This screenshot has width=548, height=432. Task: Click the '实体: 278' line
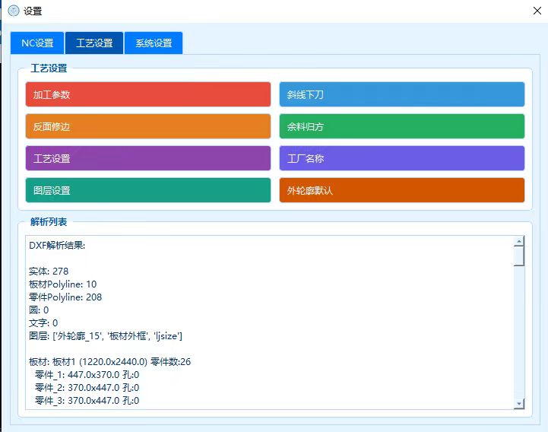(49, 272)
